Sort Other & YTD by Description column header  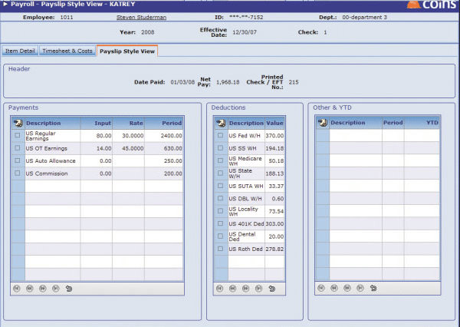click(x=356, y=123)
